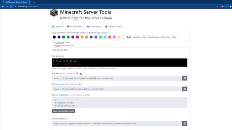Pick the light red color swatch
232x130 pixels.
tap(109, 37)
